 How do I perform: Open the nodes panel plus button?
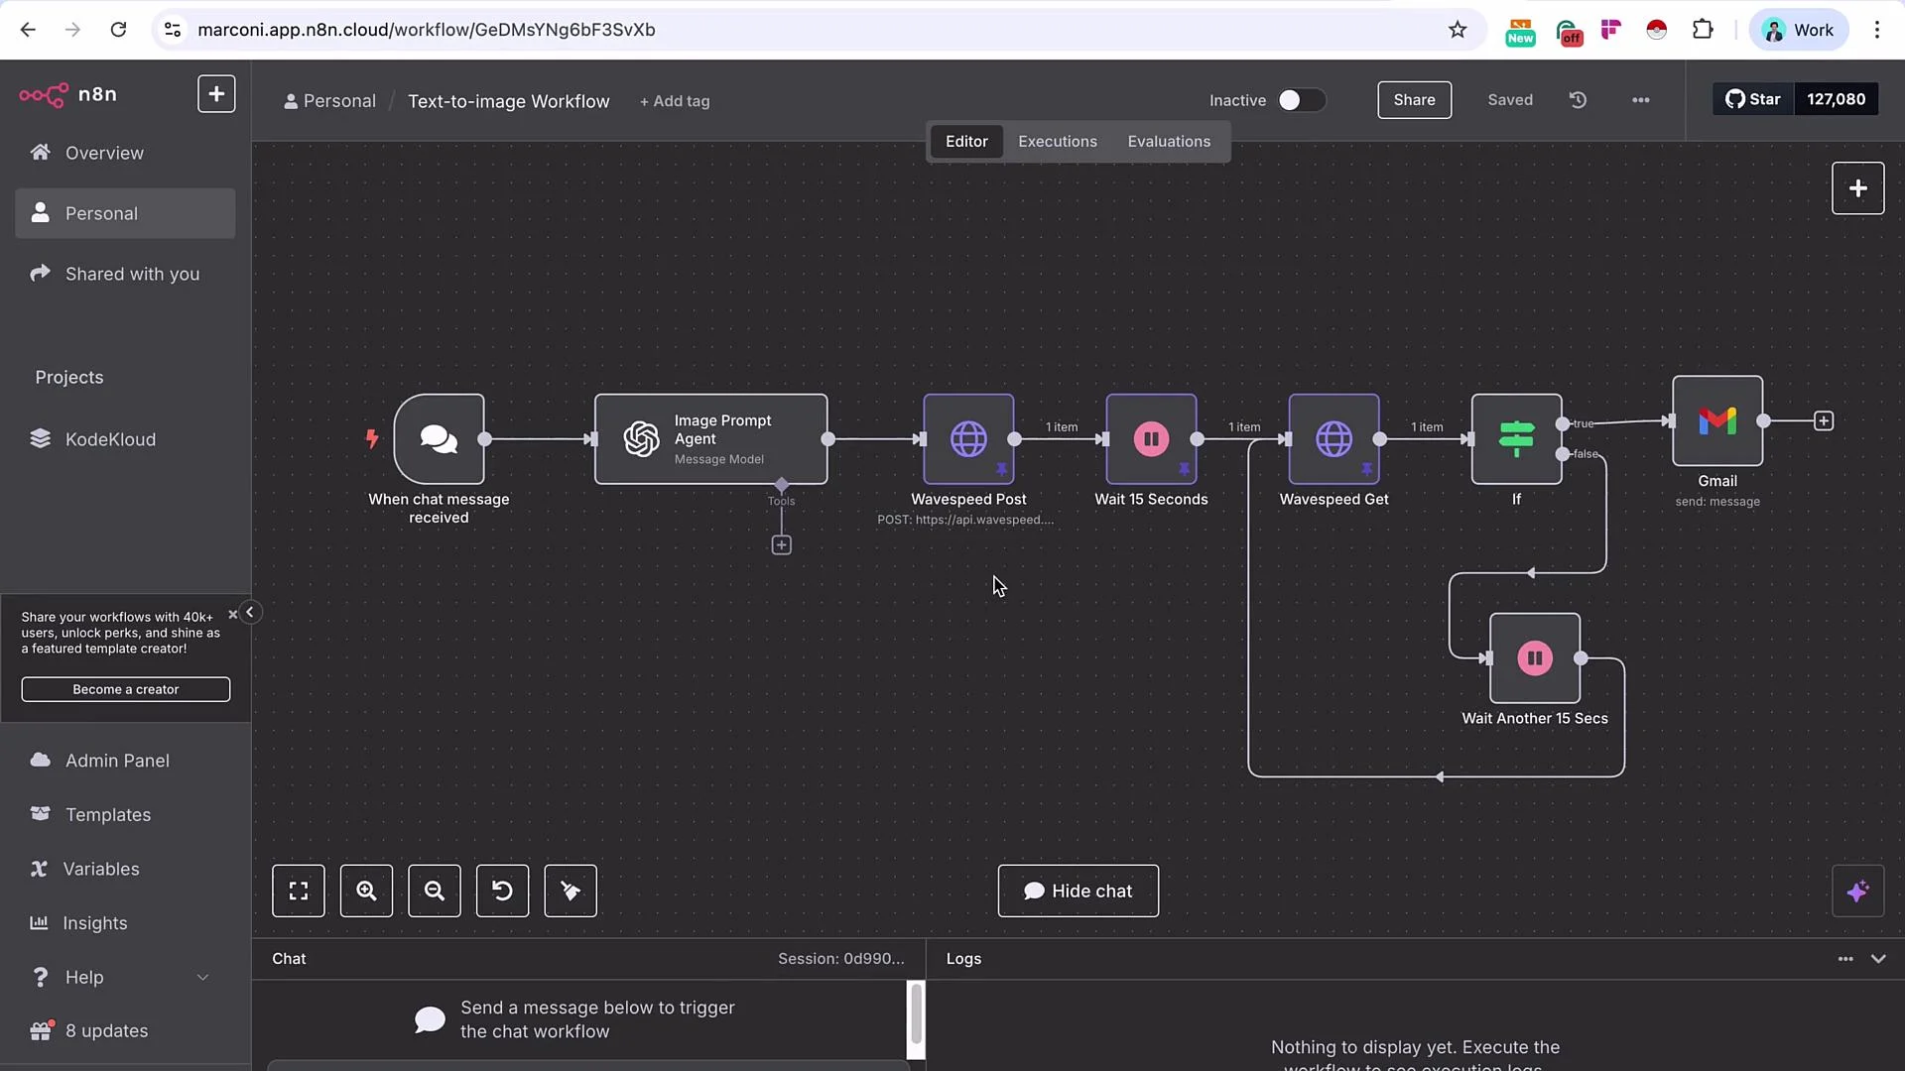tap(1857, 188)
